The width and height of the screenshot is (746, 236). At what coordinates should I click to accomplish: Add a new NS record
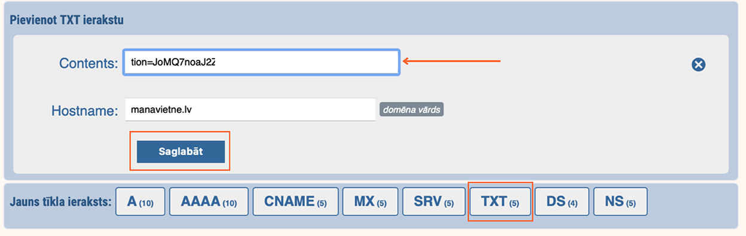pyautogui.click(x=620, y=201)
